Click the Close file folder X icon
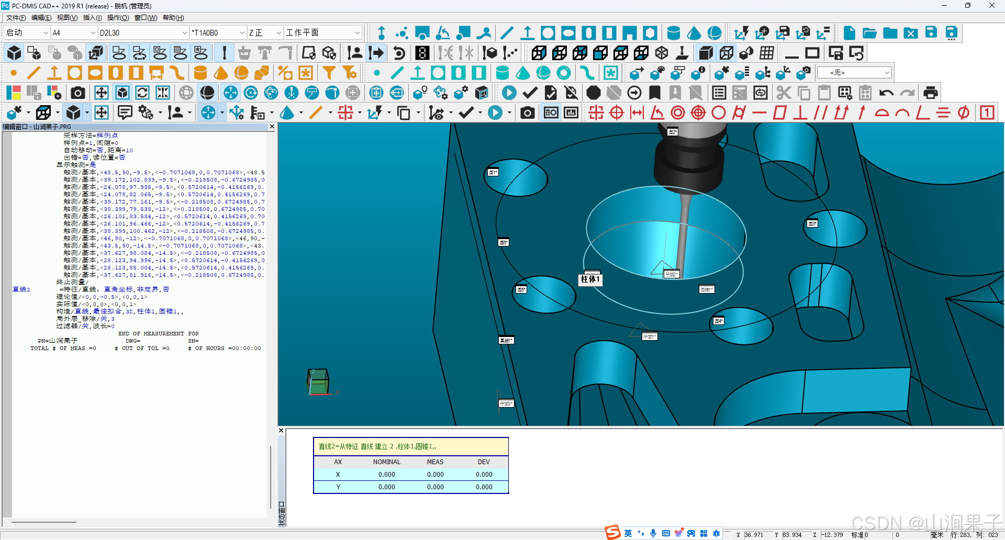The height and width of the screenshot is (540, 1005). click(x=911, y=33)
